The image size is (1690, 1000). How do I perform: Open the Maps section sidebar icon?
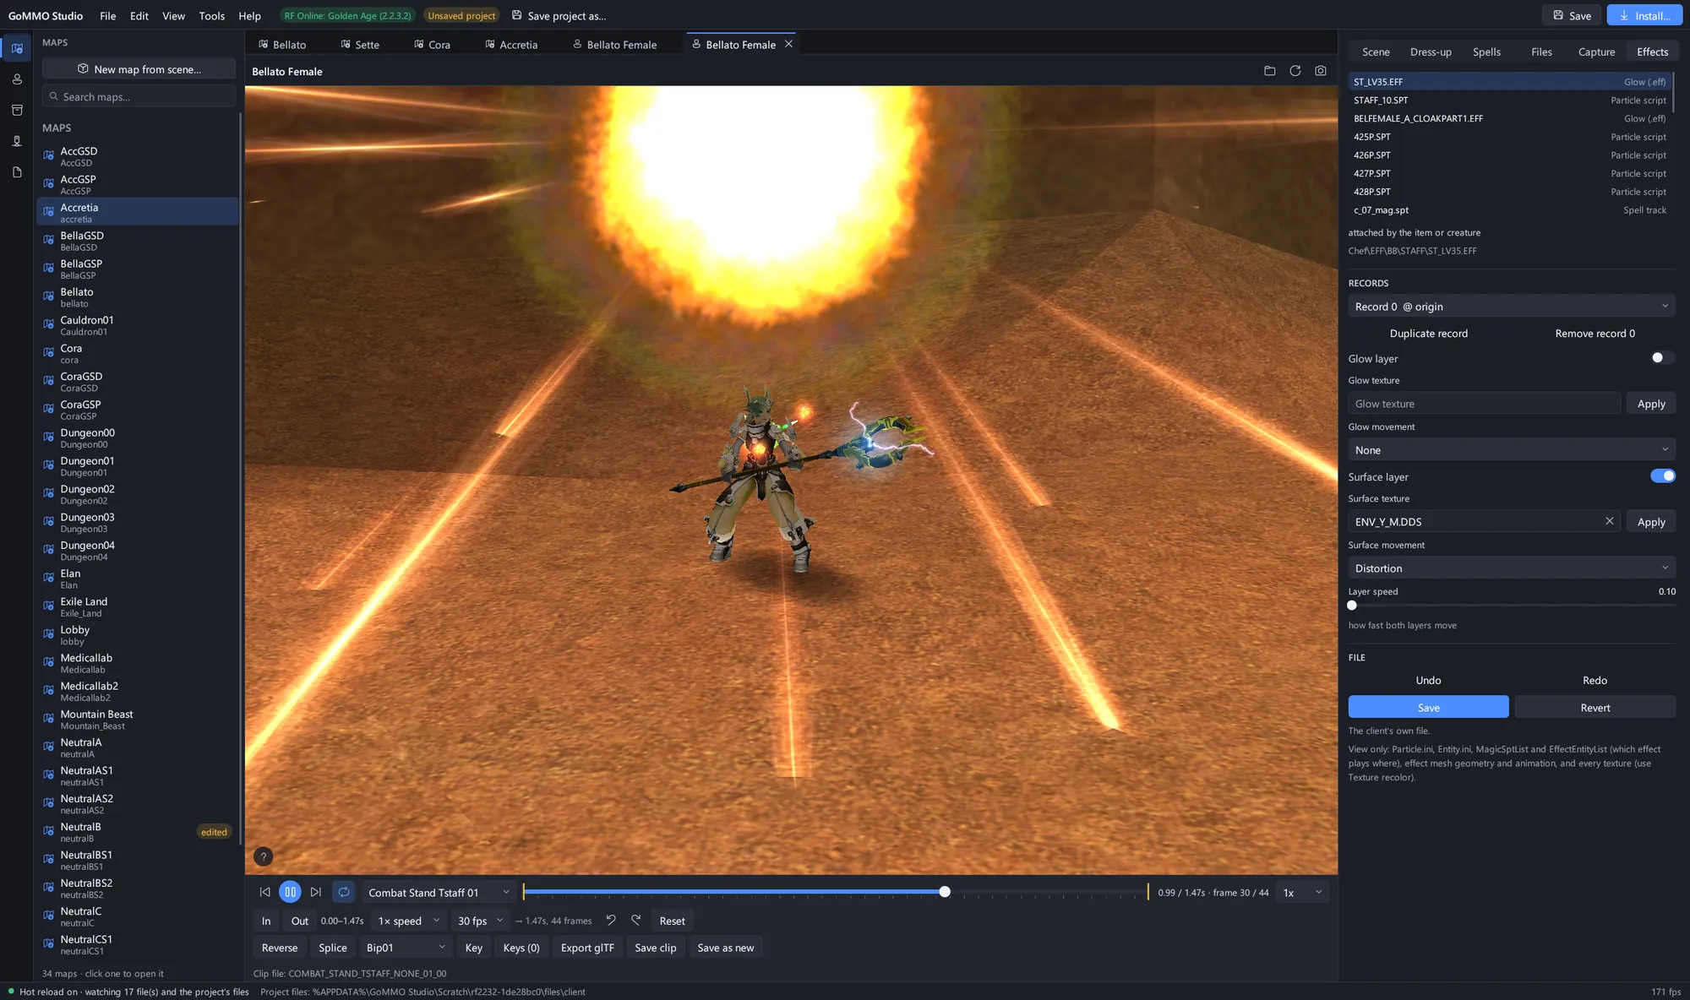pyautogui.click(x=17, y=48)
